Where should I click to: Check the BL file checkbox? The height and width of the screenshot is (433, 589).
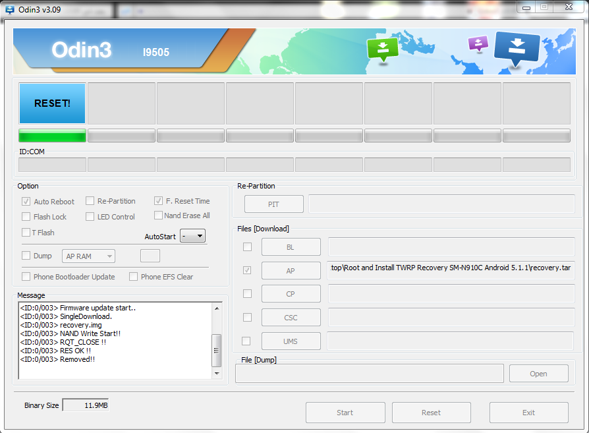click(x=247, y=247)
